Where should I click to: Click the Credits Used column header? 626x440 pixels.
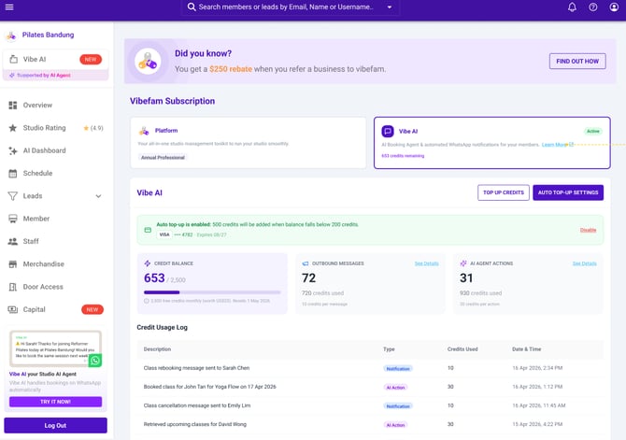click(x=462, y=349)
